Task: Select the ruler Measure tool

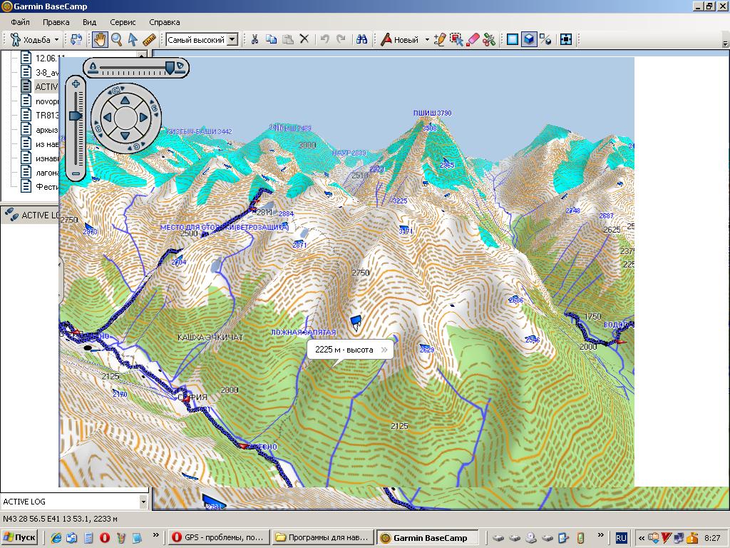Action: coord(149,40)
